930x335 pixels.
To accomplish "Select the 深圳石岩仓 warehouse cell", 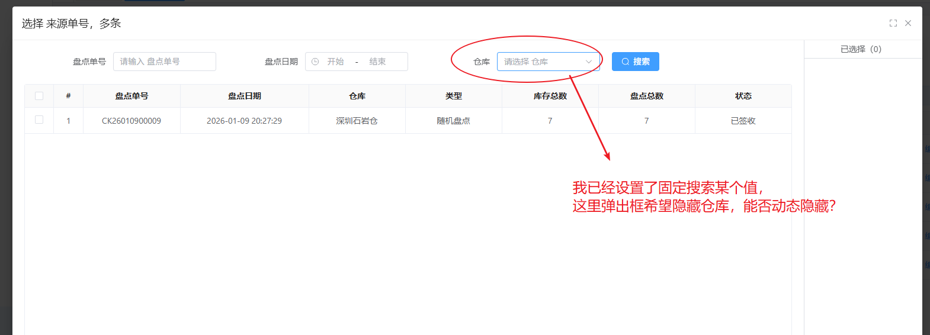I will coord(357,121).
